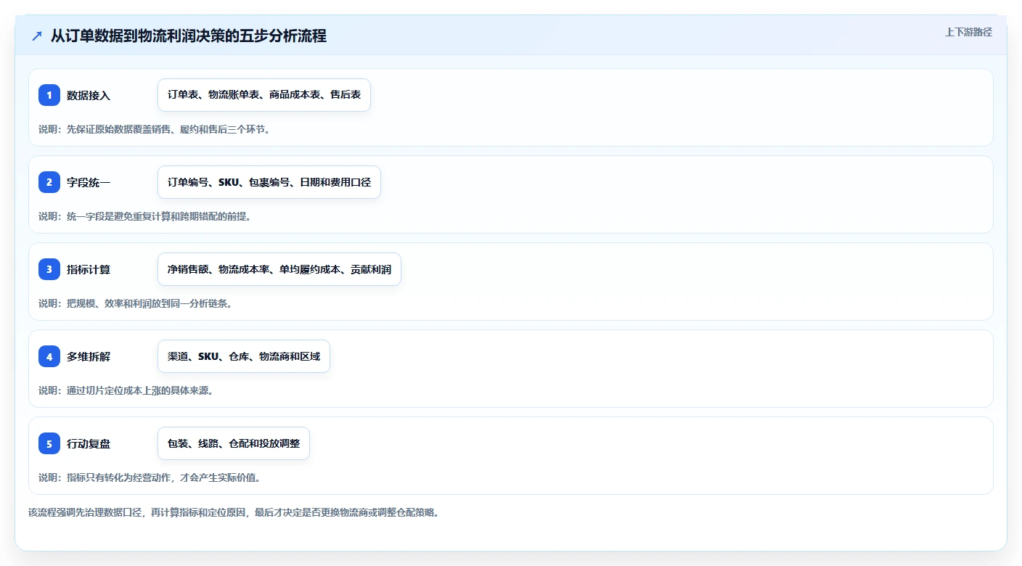Click the 订单编号、SKU、包裹编号 chip
Image resolution: width=1022 pixels, height=566 pixels.
pyautogui.click(x=269, y=182)
